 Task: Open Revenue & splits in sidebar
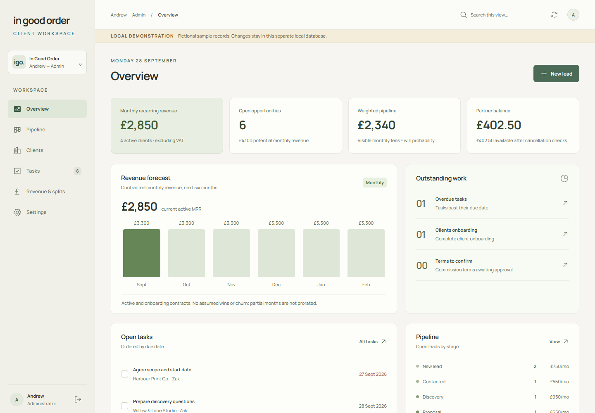click(47, 192)
